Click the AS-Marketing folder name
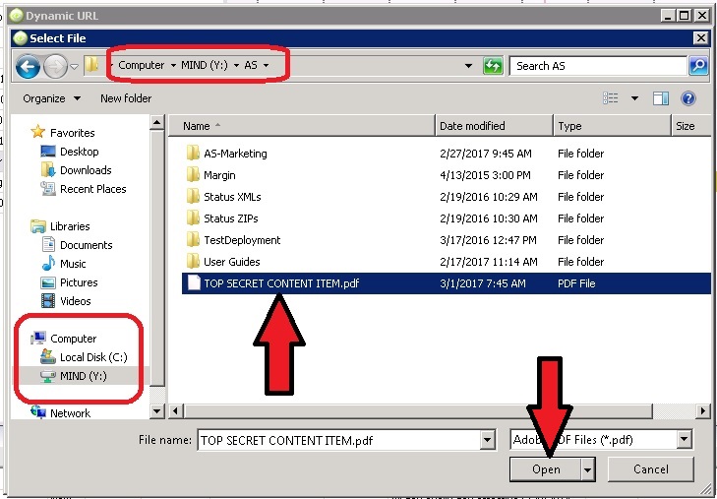Image resolution: width=717 pixels, height=499 pixels. [x=235, y=154]
